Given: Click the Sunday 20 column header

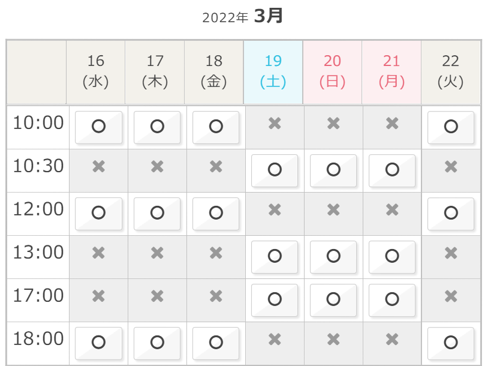Looking at the screenshot, I should (x=332, y=71).
